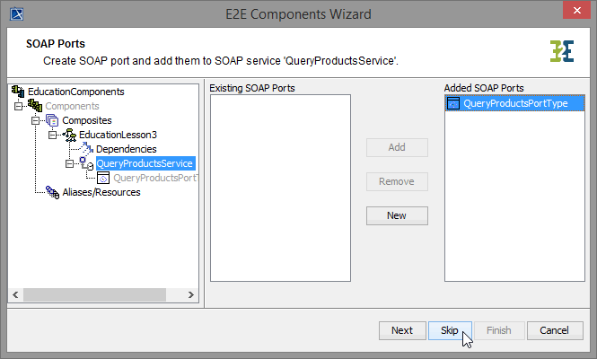Collapse the Composites tree node
Viewport: 597px width, 359px height.
[36, 120]
